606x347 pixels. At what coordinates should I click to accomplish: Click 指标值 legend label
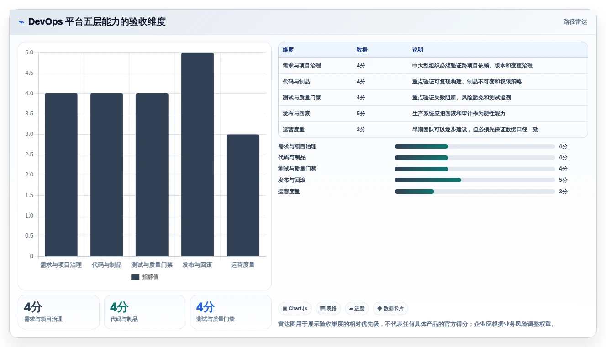[x=150, y=277]
